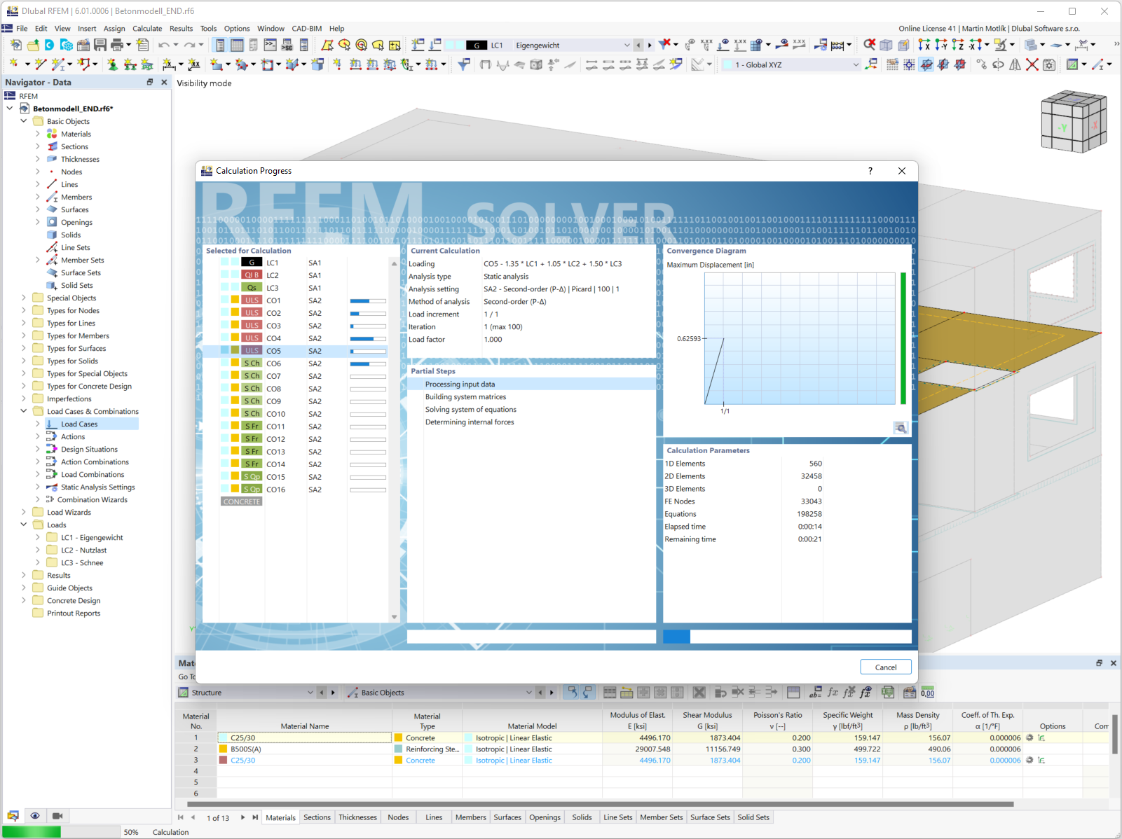Click the Save icon in the toolbar

pos(101,45)
